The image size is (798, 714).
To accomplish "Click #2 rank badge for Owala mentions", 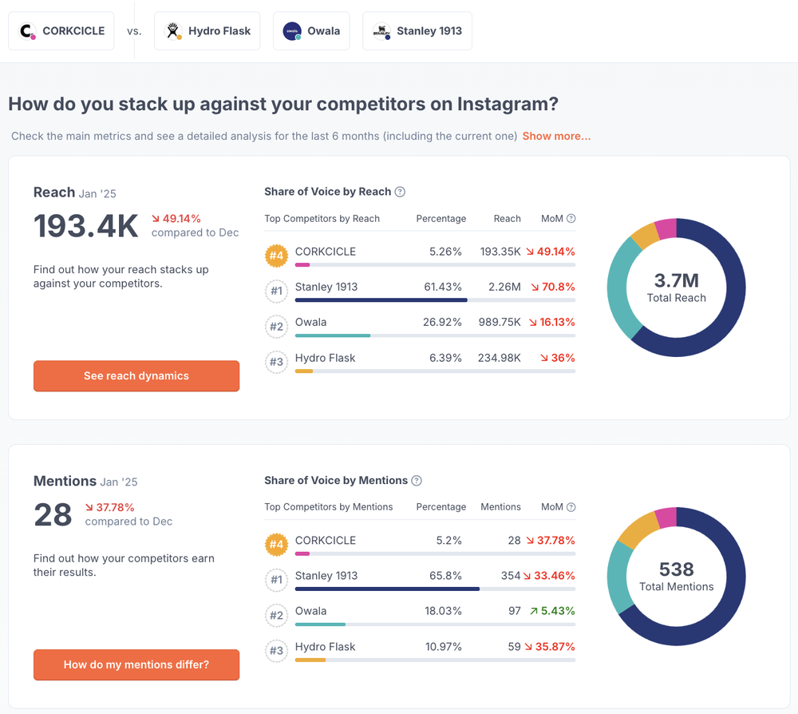I will tap(276, 615).
